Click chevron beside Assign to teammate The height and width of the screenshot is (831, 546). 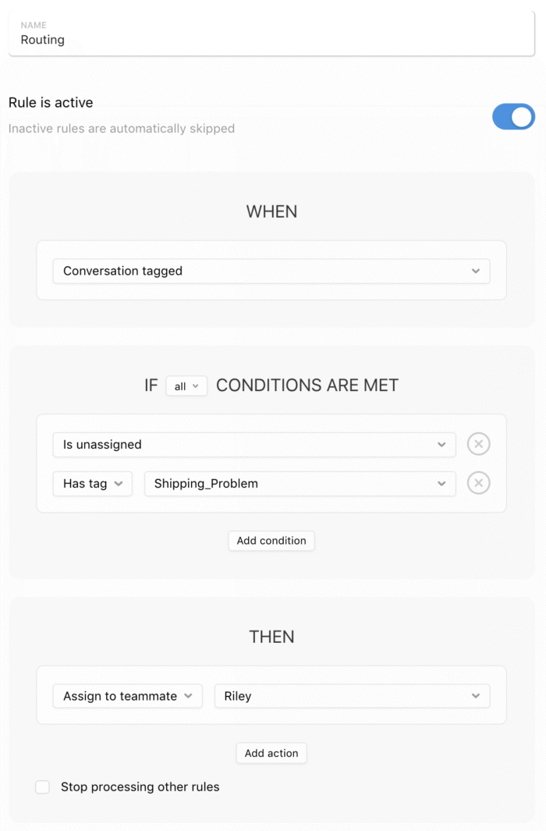tap(188, 696)
